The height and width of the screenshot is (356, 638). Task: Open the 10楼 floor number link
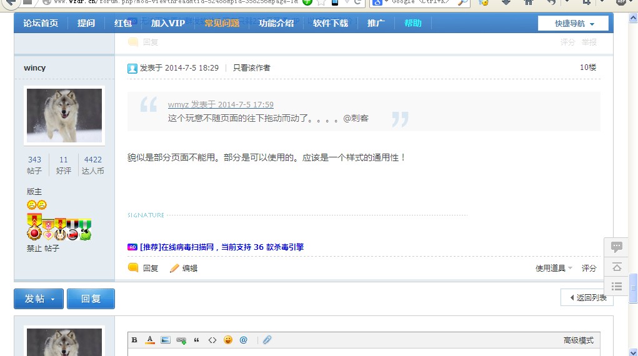point(588,67)
